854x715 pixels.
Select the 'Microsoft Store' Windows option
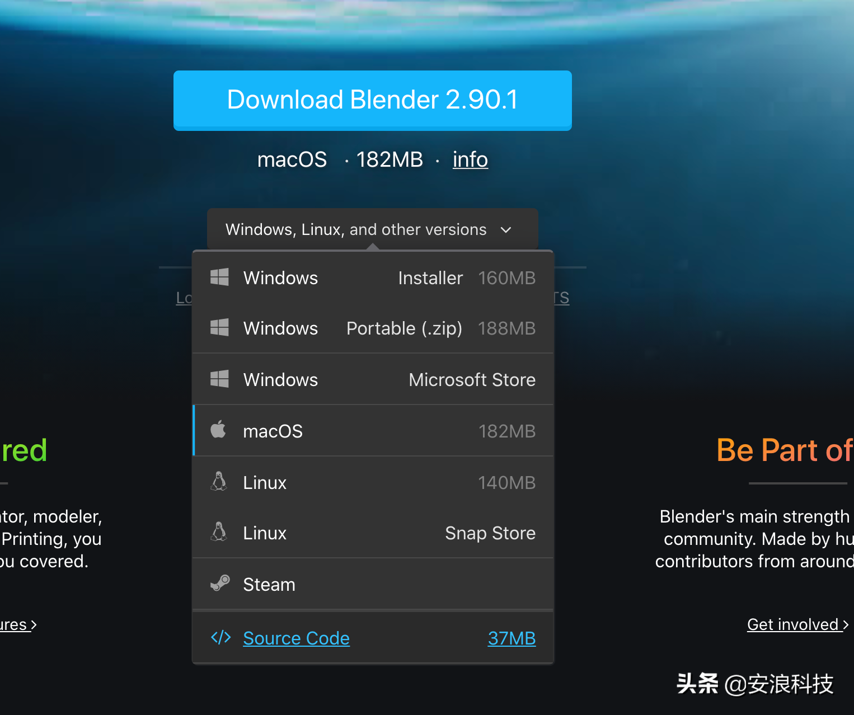pos(373,379)
